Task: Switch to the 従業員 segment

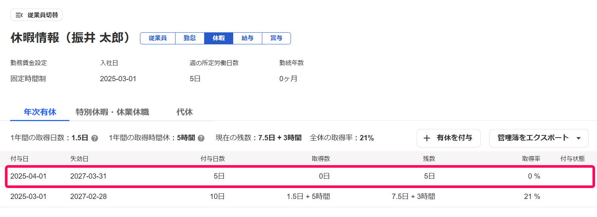Action: click(158, 38)
